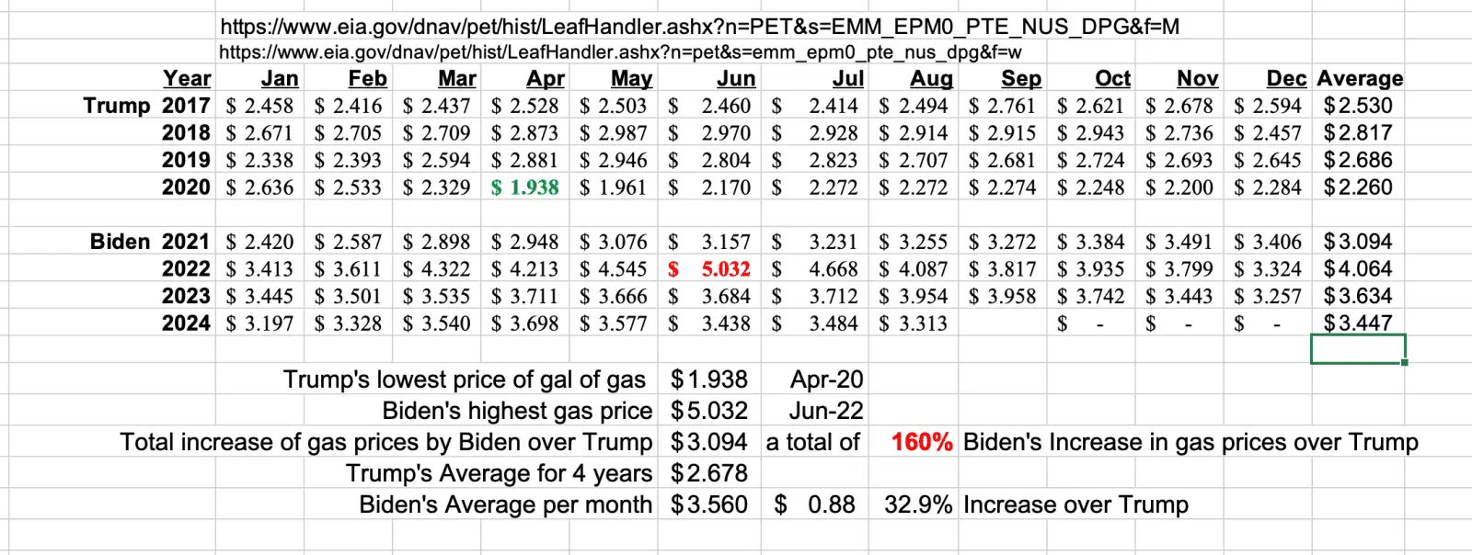Click the 2018 average cell showing $2.817

coord(1357,133)
